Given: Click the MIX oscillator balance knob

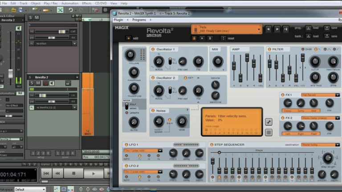Looking at the screenshot, I should 218,61.
